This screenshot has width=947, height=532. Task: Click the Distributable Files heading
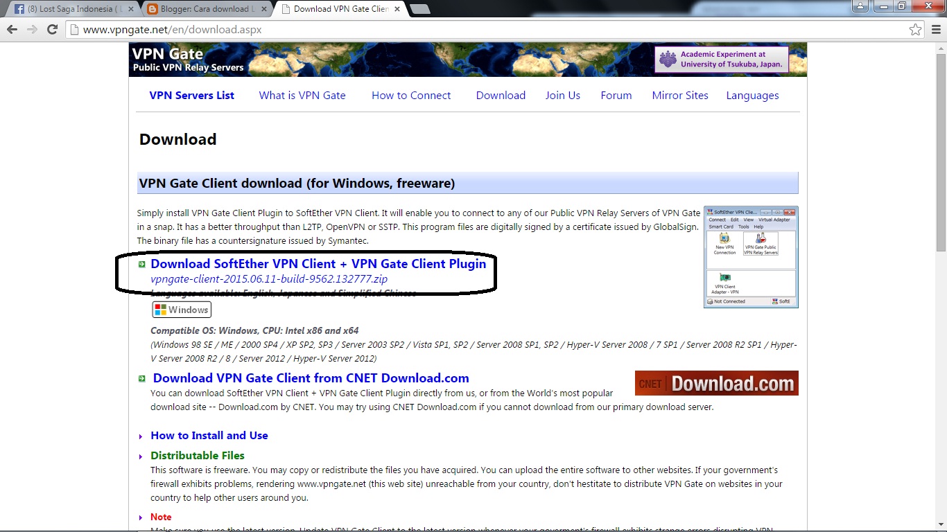tap(198, 456)
